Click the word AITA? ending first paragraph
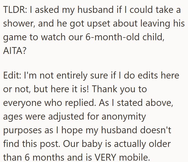 click(15, 51)
